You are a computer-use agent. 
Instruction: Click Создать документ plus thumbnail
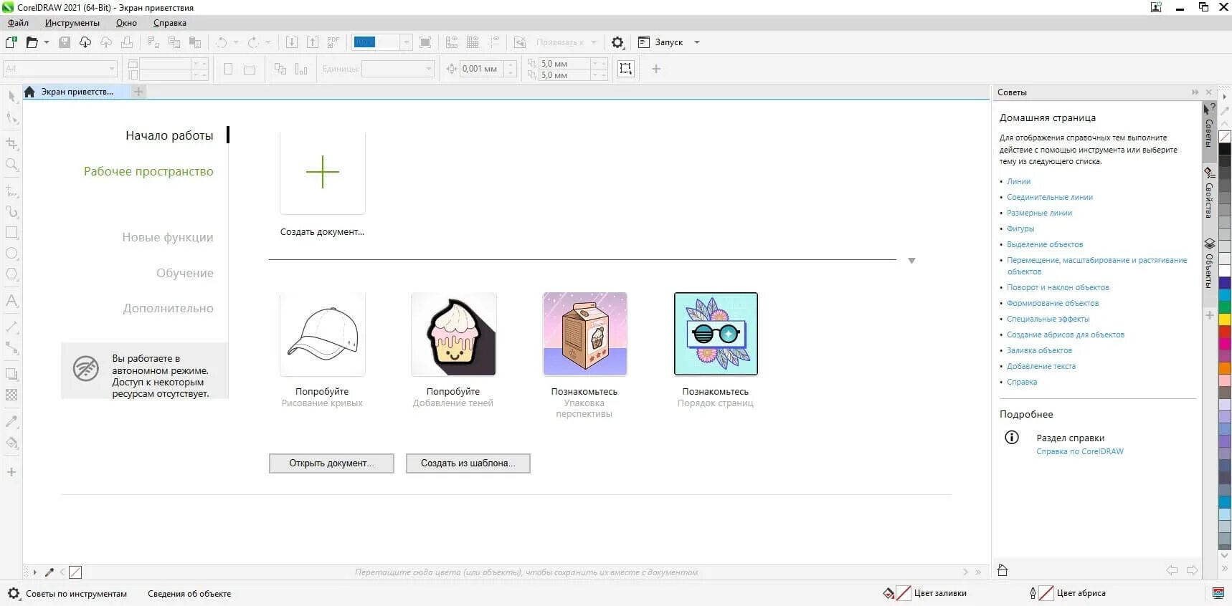click(x=323, y=172)
